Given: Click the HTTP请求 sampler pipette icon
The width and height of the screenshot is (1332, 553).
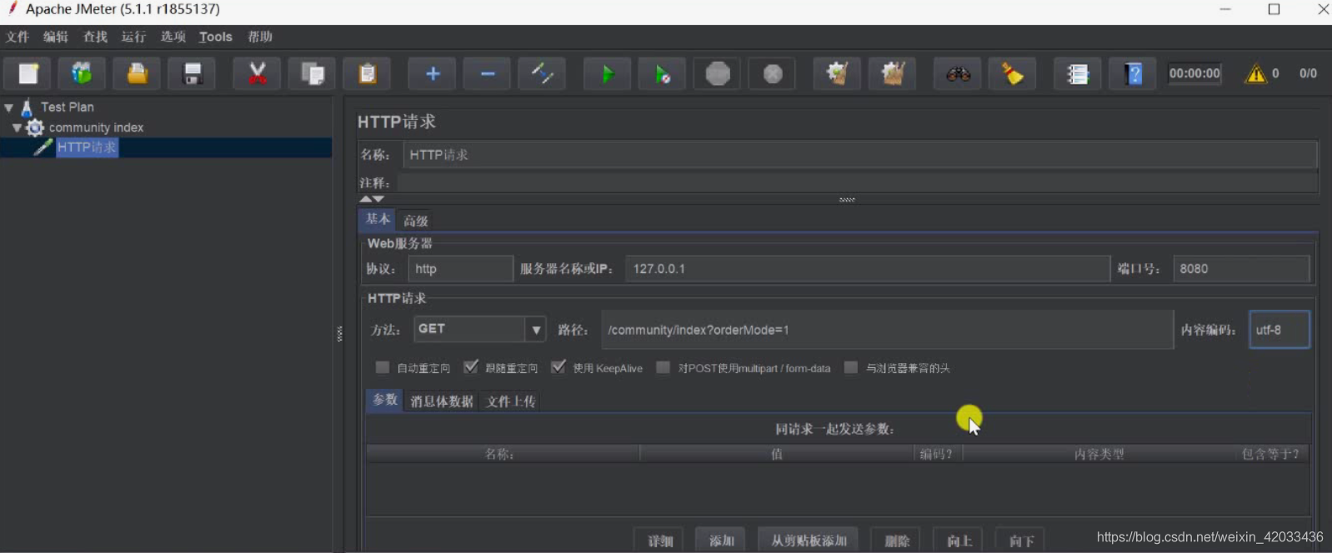Looking at the screenshot, I should [x=43, y=147].
